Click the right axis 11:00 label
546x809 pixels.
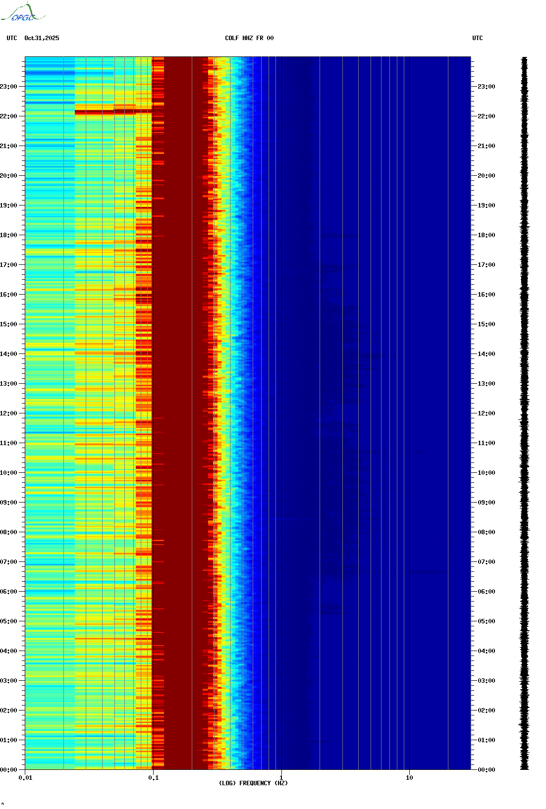487,443
